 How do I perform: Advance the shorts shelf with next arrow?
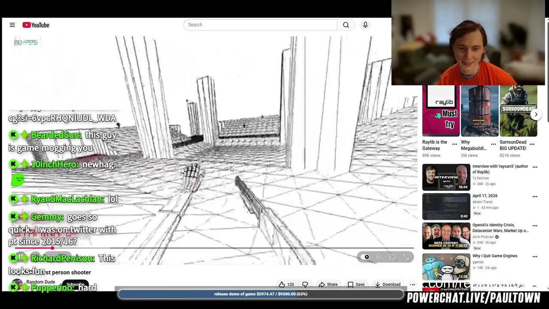coord(536,115)
